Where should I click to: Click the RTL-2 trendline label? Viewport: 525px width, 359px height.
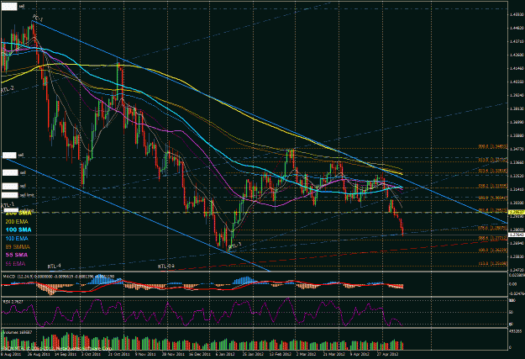pos(8,89)
